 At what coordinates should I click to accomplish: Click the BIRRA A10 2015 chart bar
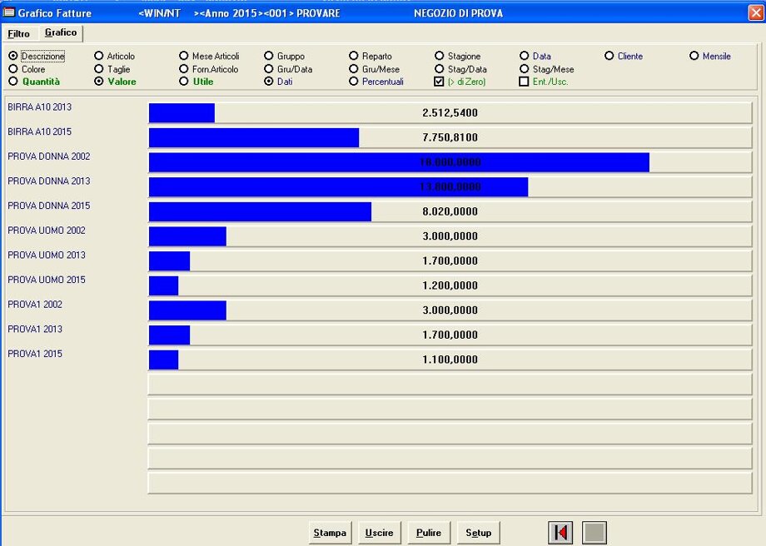coord(253,137)
